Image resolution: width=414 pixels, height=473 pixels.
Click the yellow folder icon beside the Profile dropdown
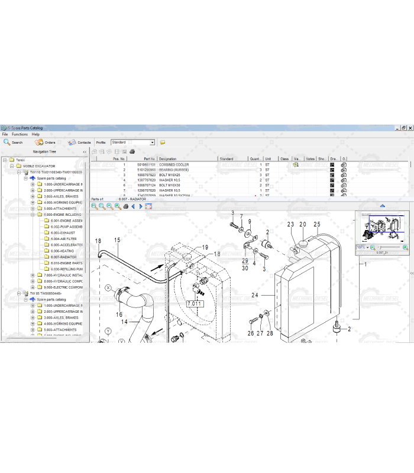(x=163, y=142)
